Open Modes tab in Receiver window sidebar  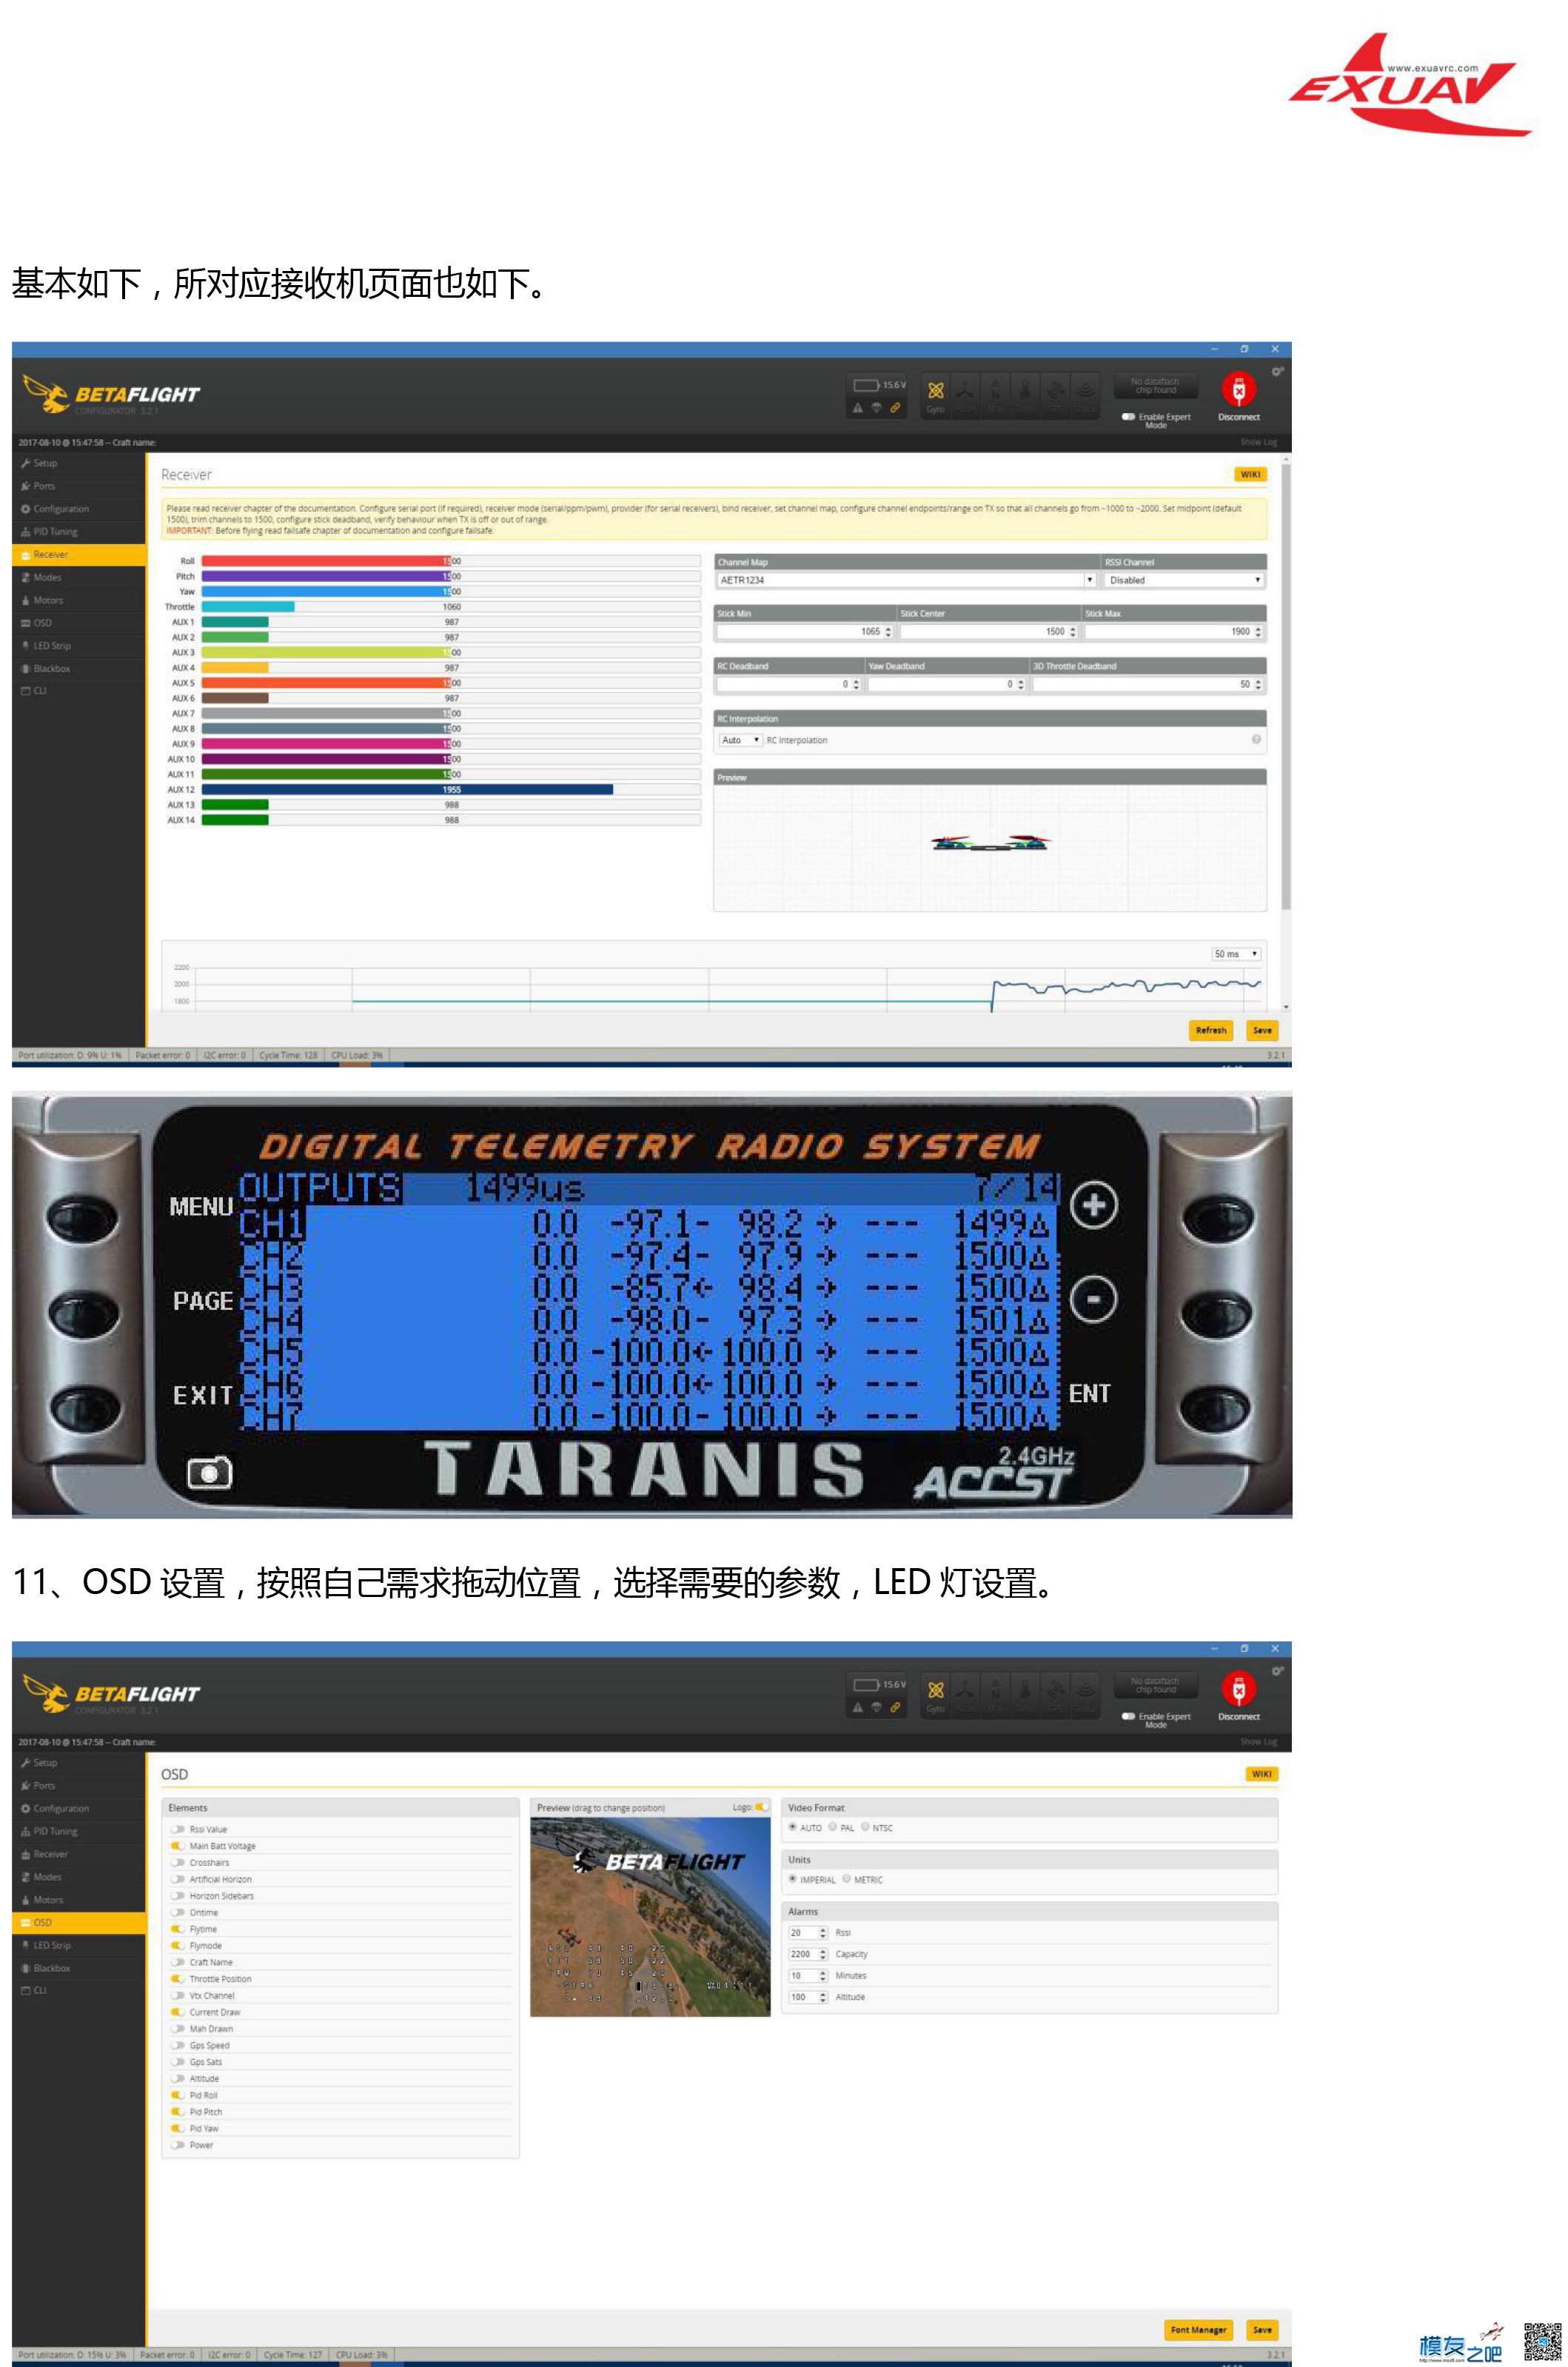[79, 577]
